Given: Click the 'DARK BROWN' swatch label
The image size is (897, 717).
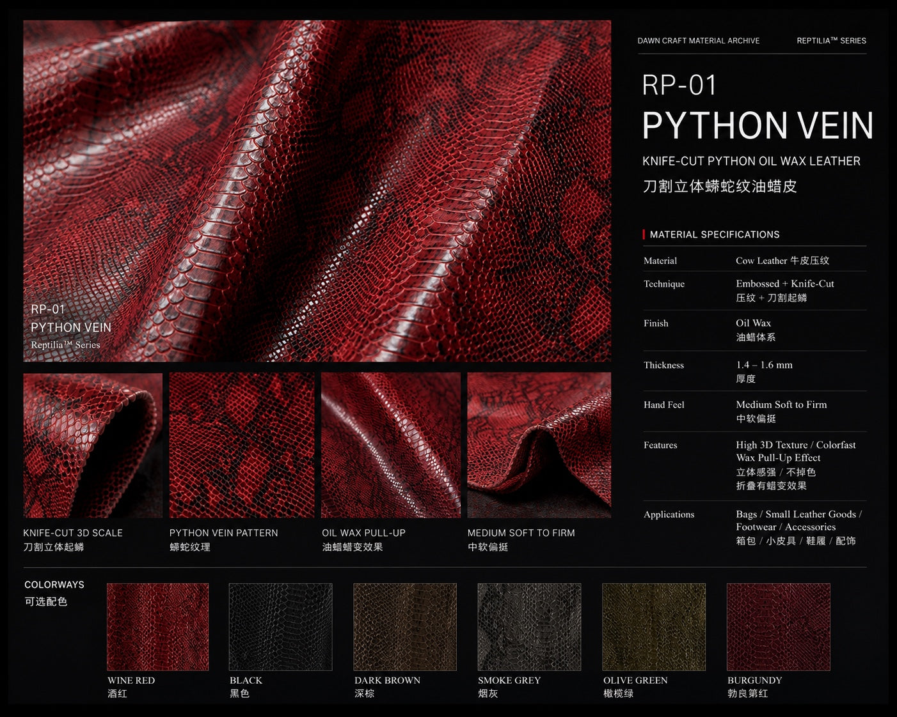Looking at the screenshot, I should click(x=387, y=681).
